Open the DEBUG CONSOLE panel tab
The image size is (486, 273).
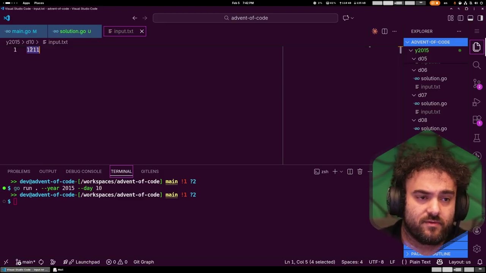click(84, 171)
